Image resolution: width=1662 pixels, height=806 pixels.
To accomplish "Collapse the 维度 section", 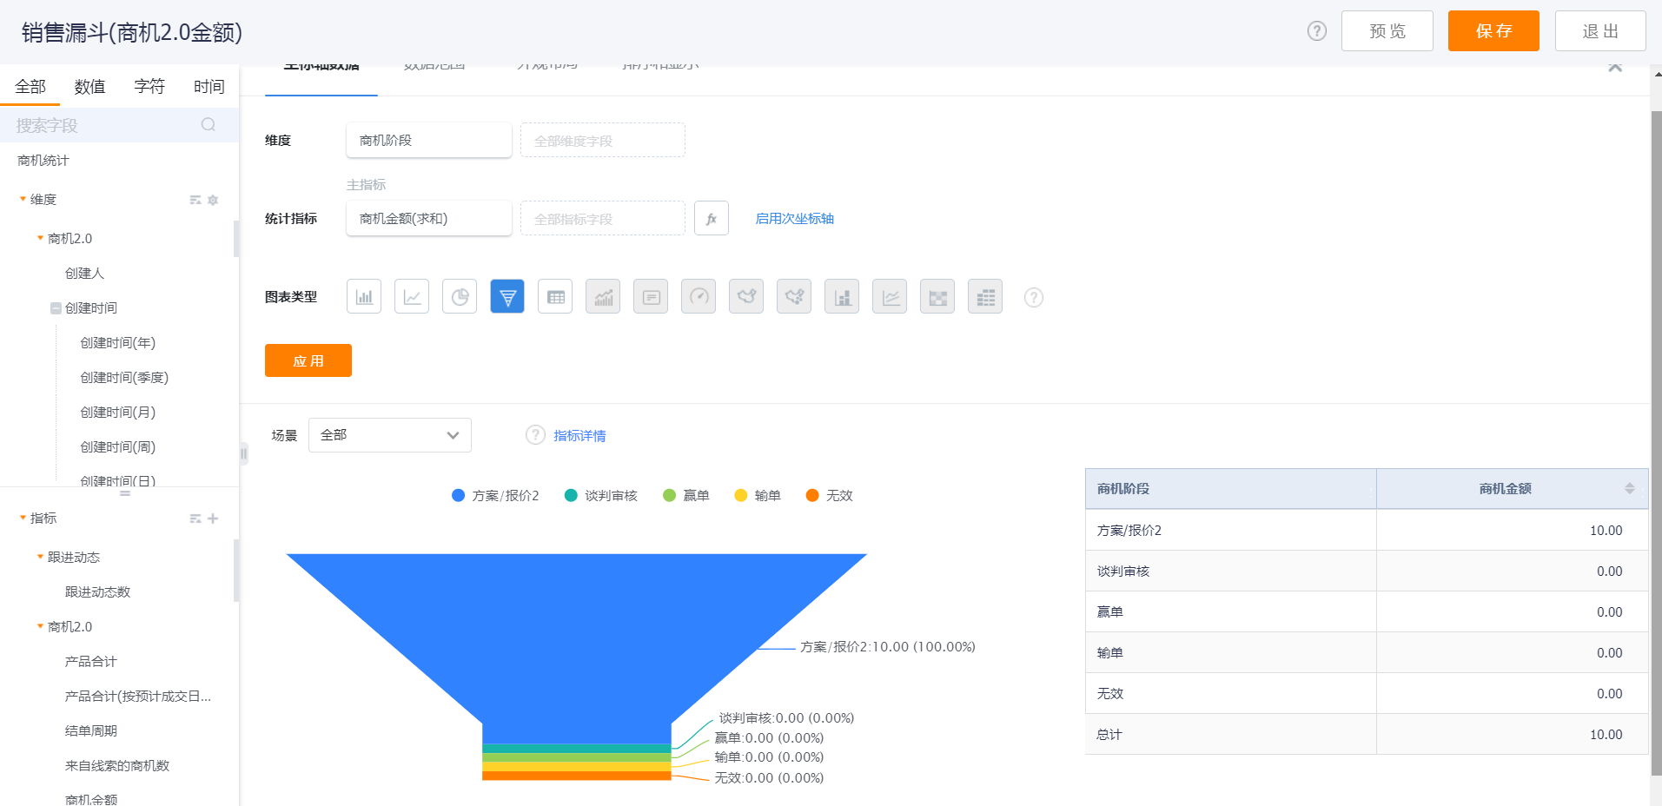I will pyautogui.click(x=23, y=199).
